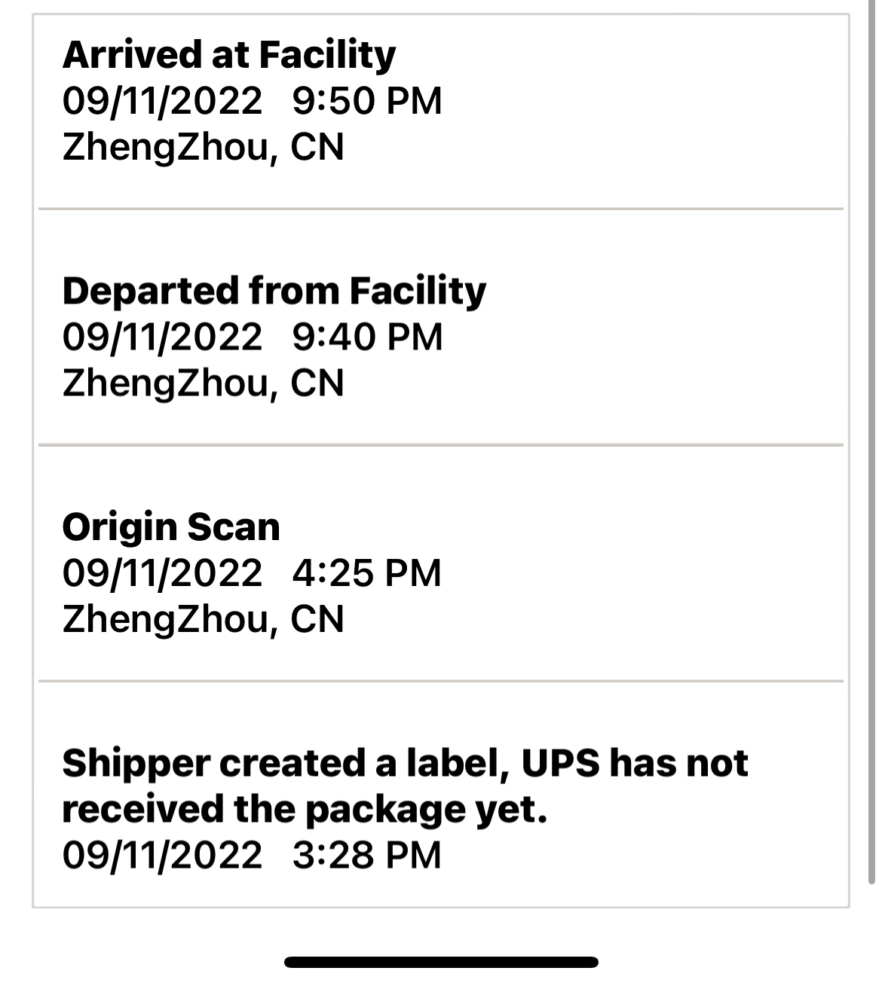Screen dimensions: 882x986
Task: Tap the 4:25 PM origin scan time
Action: (366, 573)
